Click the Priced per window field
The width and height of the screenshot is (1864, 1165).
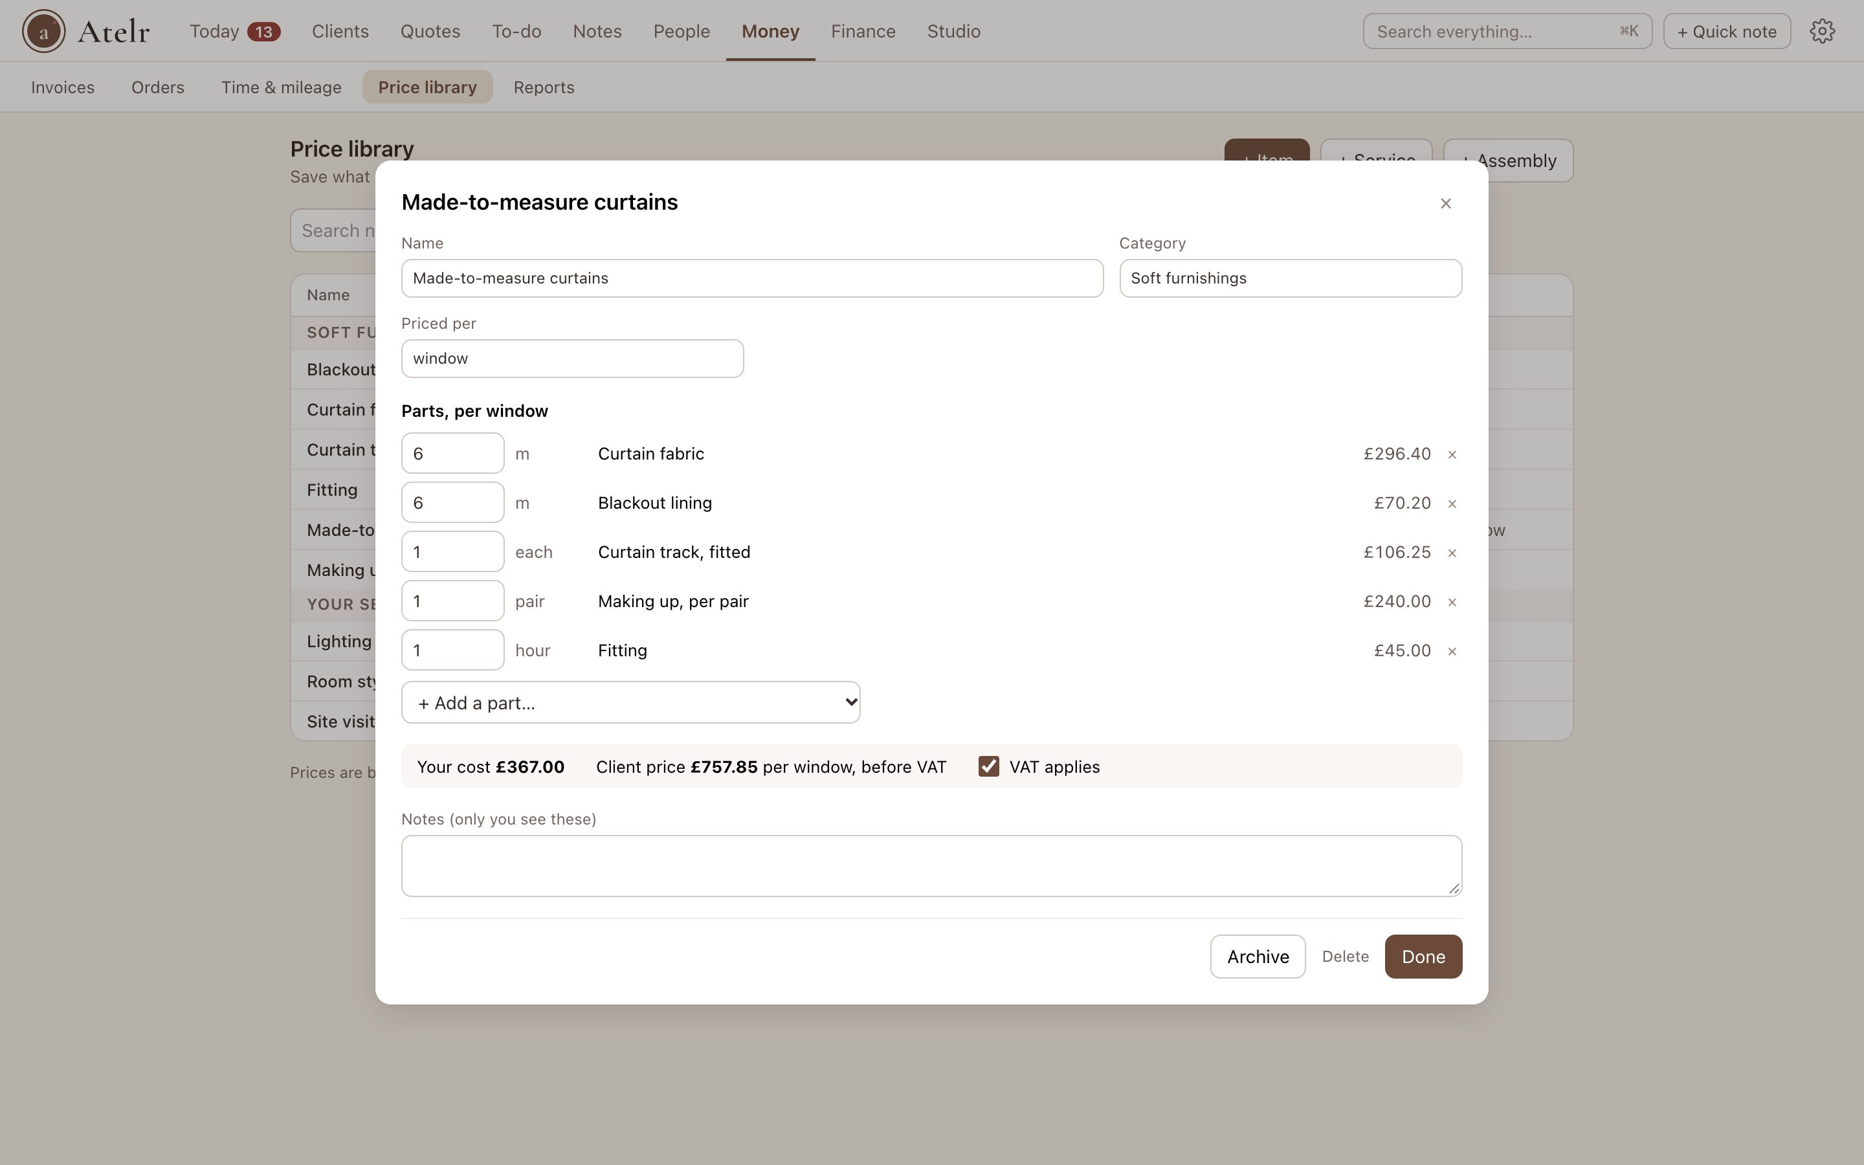click(572, 359)
